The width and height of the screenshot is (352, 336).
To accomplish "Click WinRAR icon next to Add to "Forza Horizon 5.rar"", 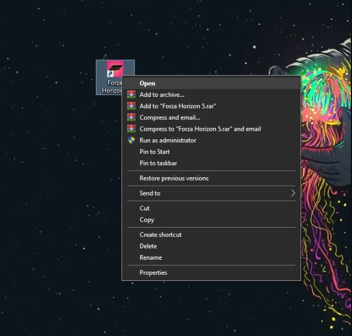I will (x=131, y=106).
